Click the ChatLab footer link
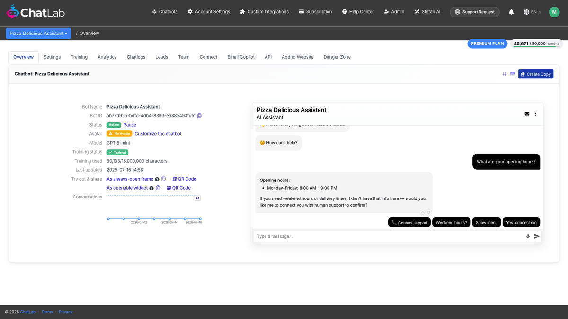This screenshot has height=319, width=568. click(x=28, y=312)
